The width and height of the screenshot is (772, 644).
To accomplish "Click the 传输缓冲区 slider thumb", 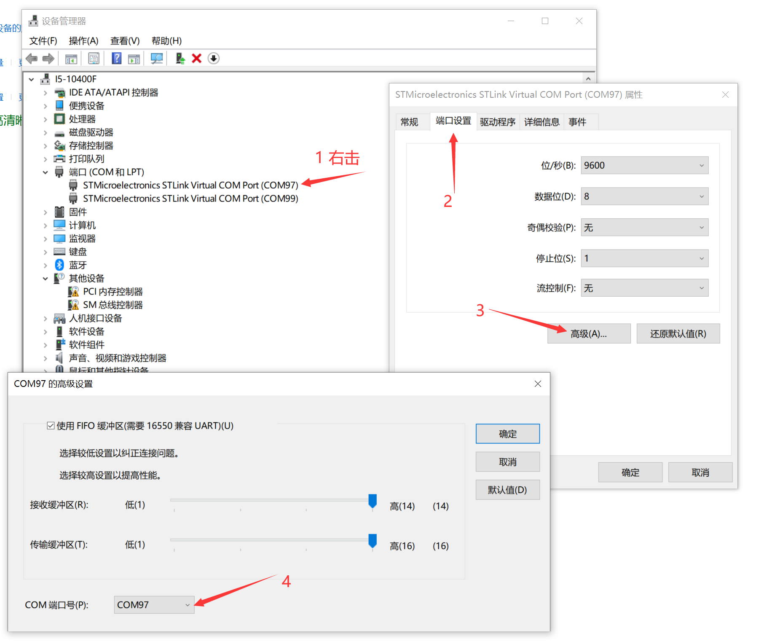I will coord(373,541).
